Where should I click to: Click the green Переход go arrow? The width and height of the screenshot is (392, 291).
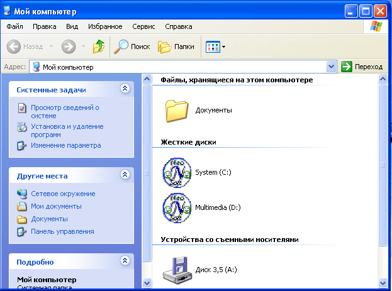(x=347, y=67)
